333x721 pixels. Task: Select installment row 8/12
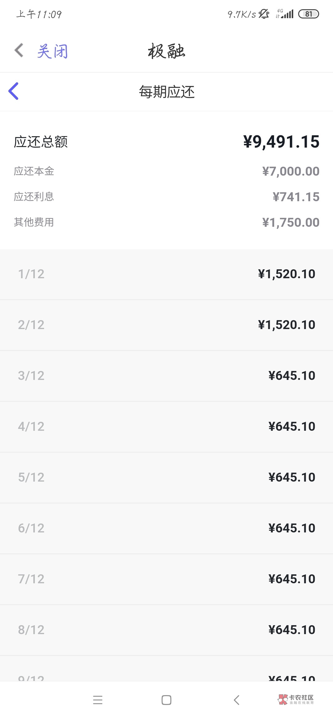(x=166, y=630)
